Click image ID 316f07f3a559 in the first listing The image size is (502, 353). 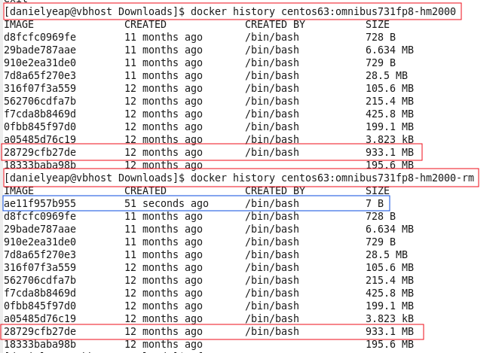click(x=40, y=88)
